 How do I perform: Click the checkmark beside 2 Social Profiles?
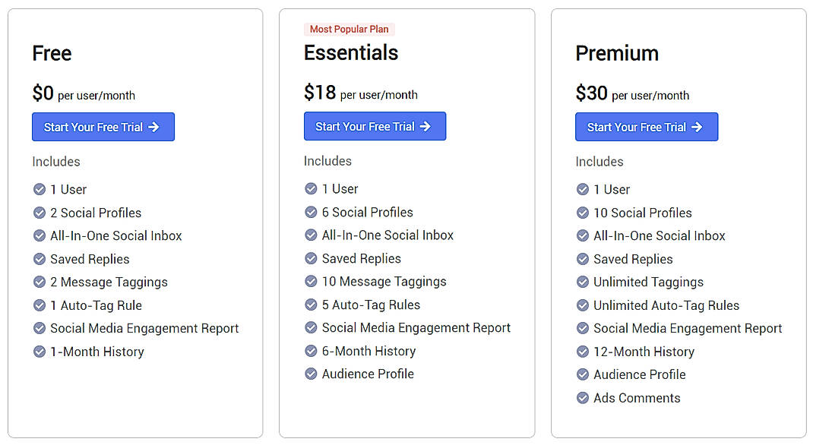click(40, 213)
